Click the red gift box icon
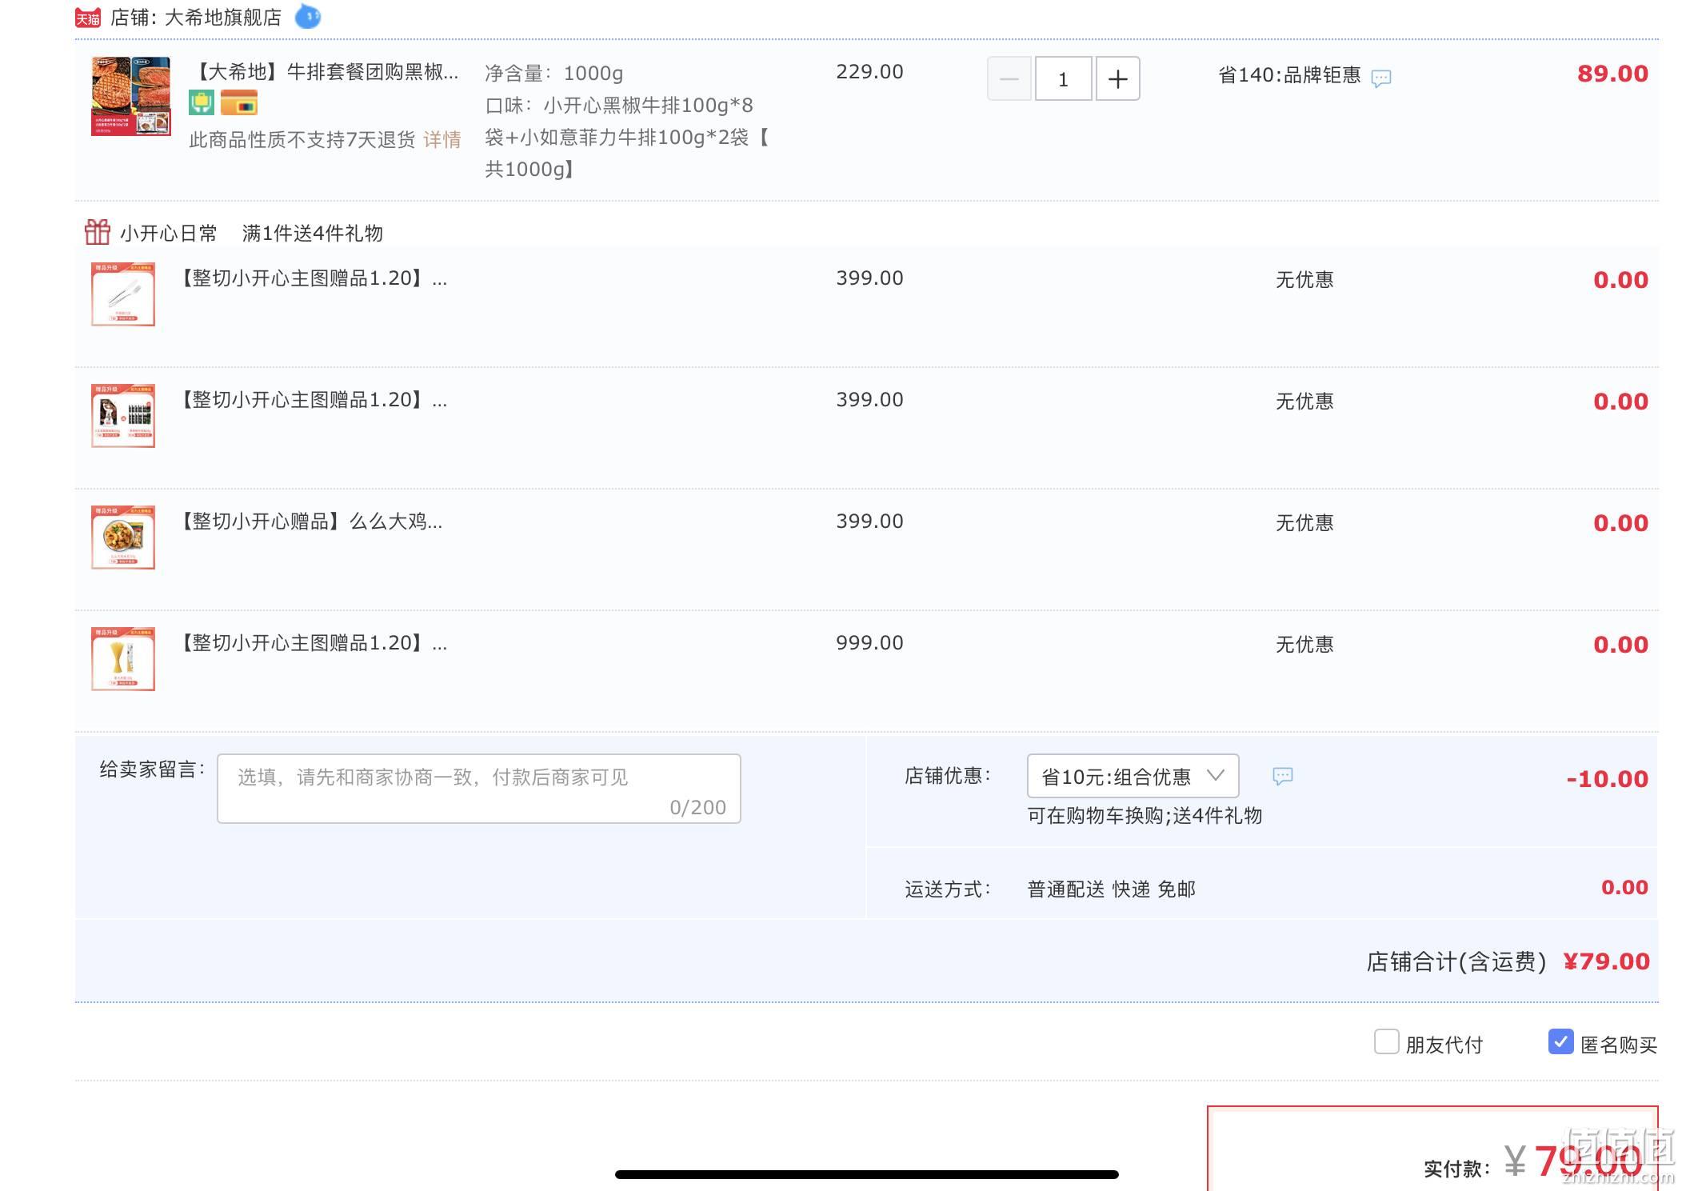Image resolution: width=1682 pixels, height=1191 pixels. [x=98, y=232]
